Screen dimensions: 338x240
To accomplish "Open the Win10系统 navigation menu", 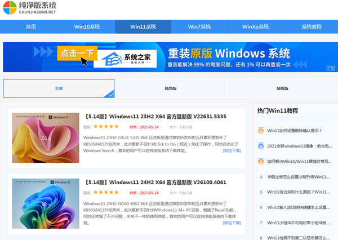I will [87, 26].
